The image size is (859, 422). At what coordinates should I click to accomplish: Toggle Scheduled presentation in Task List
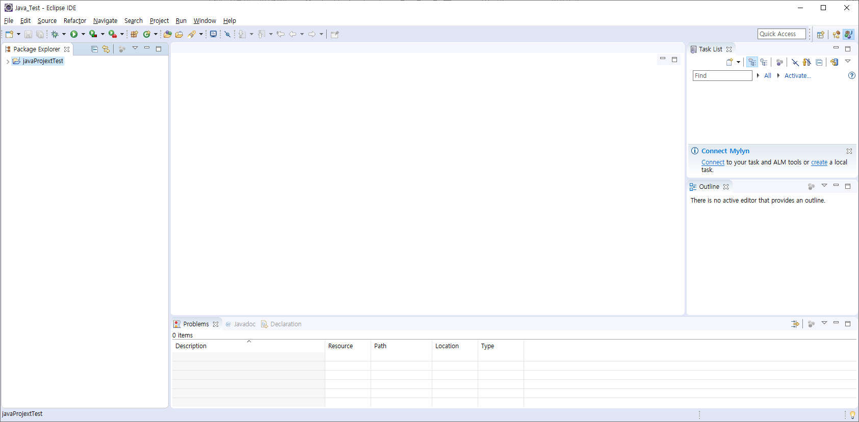tap(764, 62)
